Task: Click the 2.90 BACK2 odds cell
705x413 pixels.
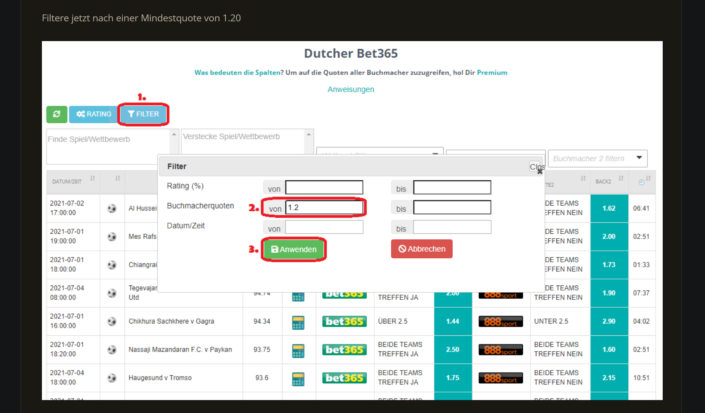Action: coord(609,322)
